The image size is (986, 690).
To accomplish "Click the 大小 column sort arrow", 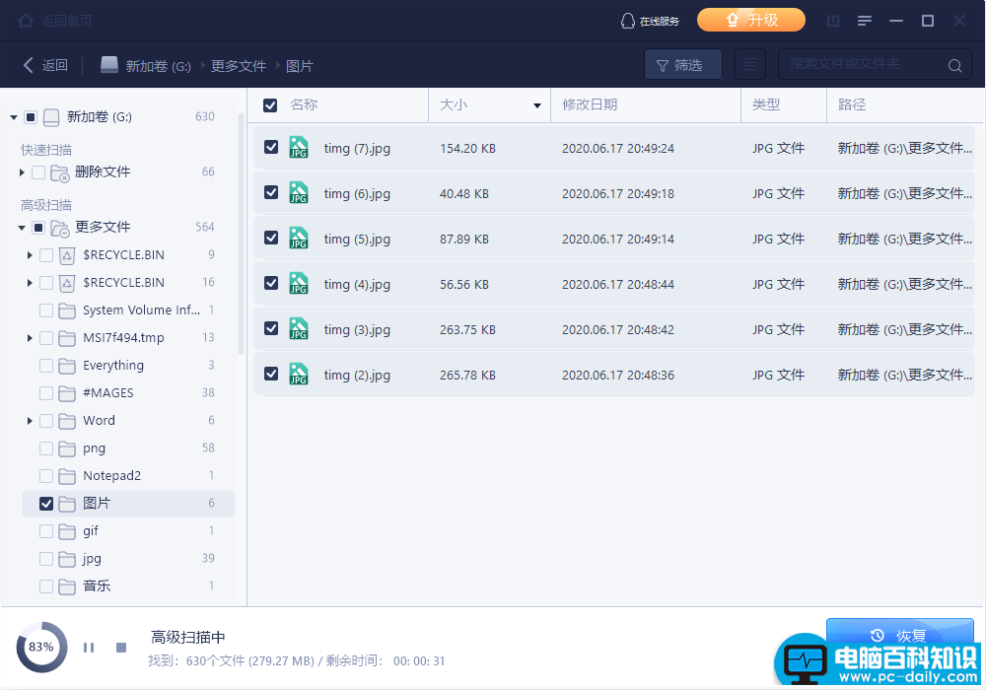I will pos(537,105).
